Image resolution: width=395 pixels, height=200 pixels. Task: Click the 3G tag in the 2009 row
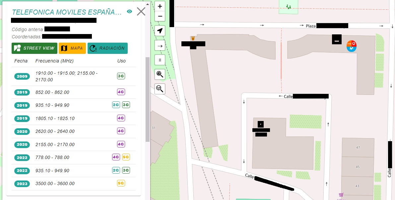click(x=121, y=76)
